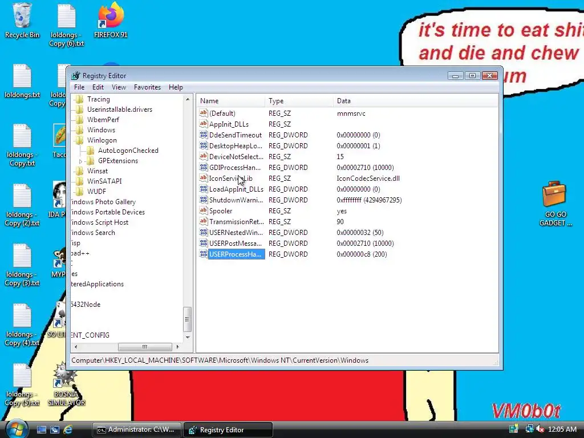Expand the GPExtensions key arrow
Screen dimensions: 584x438
[x=80, y=161]
